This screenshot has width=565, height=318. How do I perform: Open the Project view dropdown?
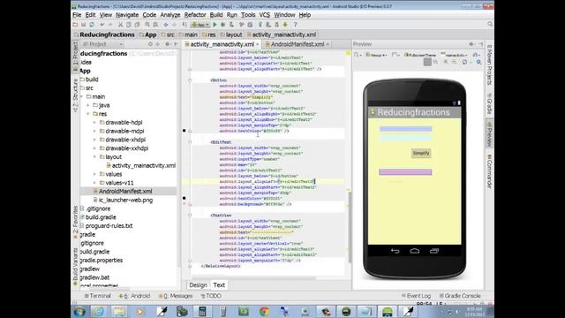tap(102, 44)
